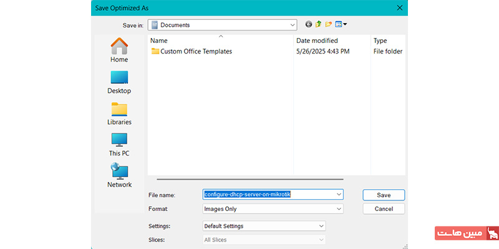Choose This PC in the sidebar
Image resolution: width=499 pixels, height=249 pixels.
coord(119,144)
